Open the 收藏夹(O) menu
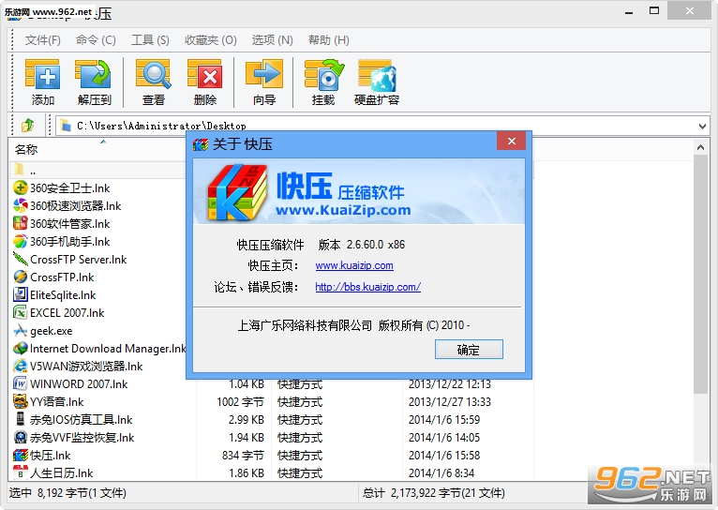This screenshot has height=510, width=718. 211,40
